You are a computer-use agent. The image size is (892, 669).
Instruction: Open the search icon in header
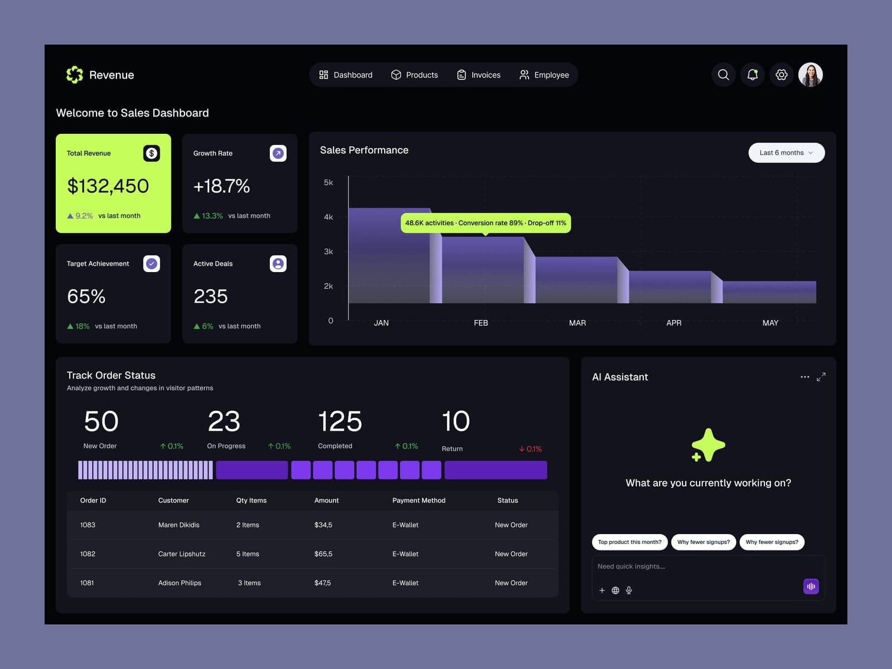(724, 75)
